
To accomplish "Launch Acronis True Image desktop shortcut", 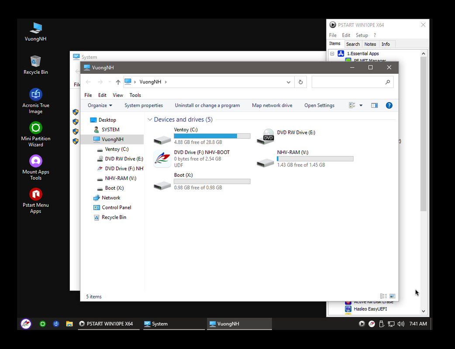I will (36, 101).
